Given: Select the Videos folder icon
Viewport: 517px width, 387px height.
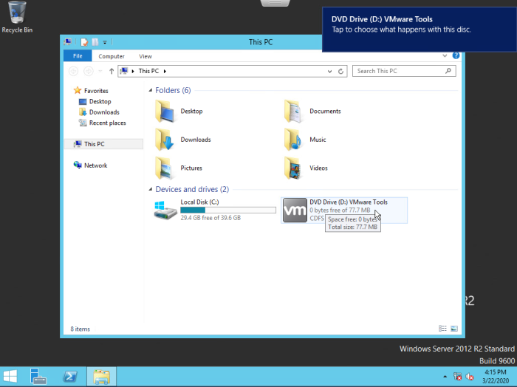Looking at the screenshot, I should (293, 168).
